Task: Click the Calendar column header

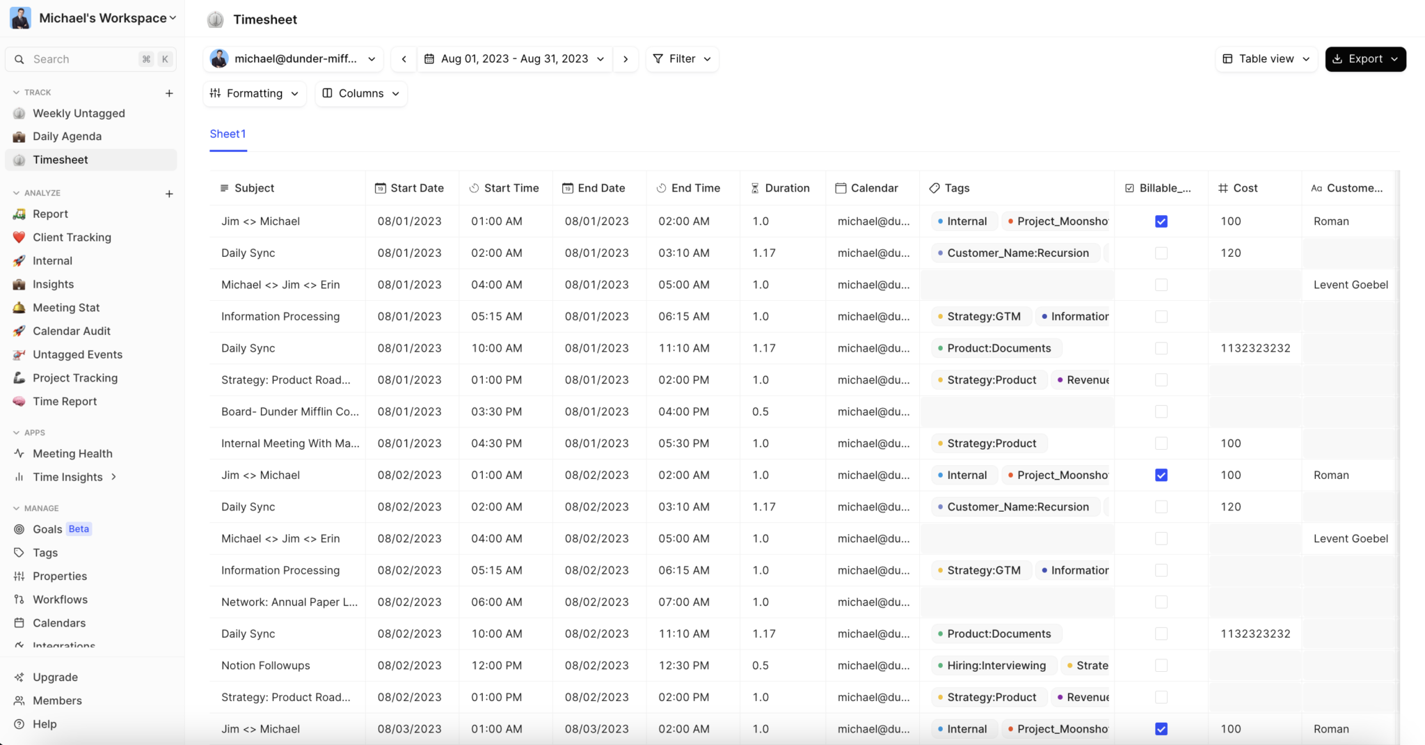Action: 874,188
